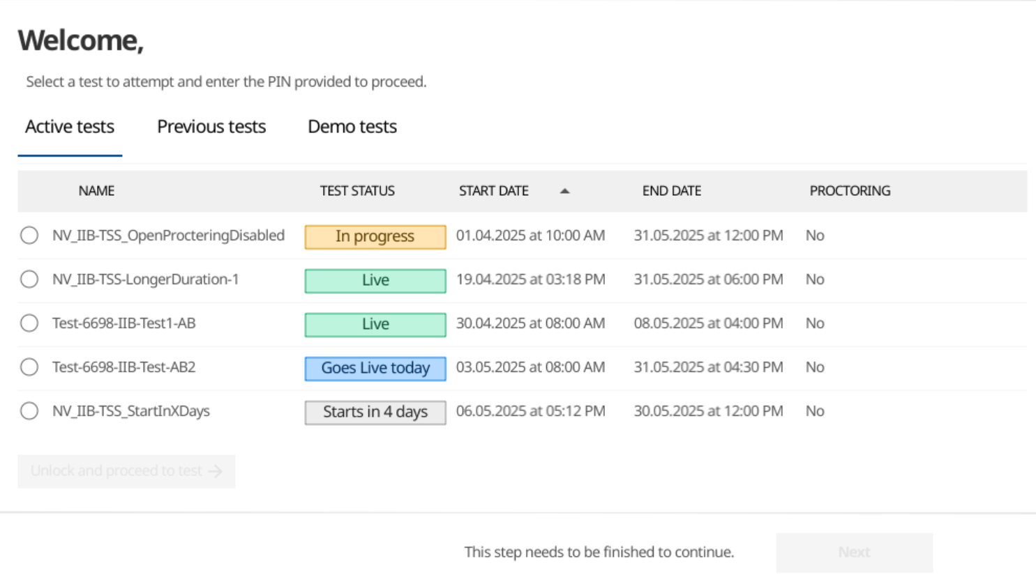The image size is (1036, 584).
Task: Click the Goes Live today status badge
Action: point(375,368)
